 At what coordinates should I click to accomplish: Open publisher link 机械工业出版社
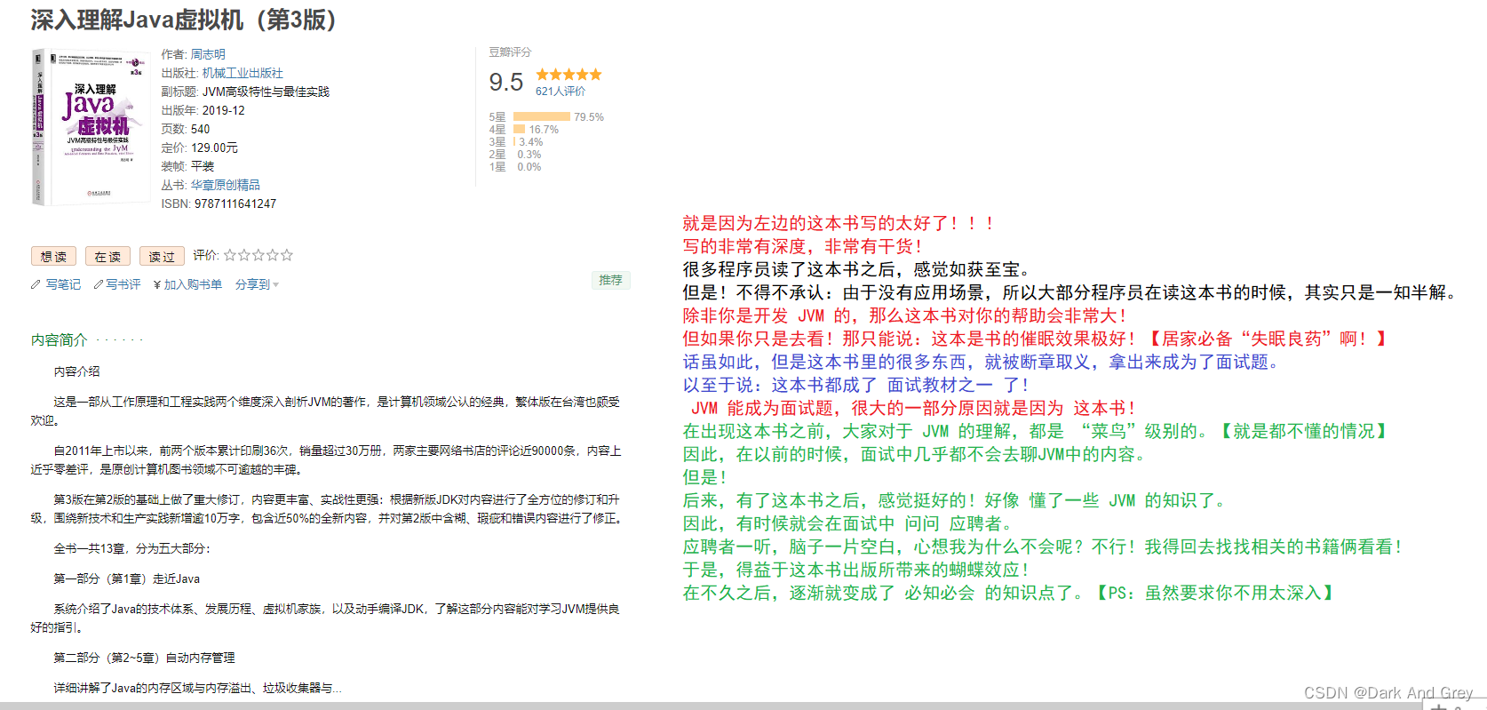pyautogui.click(x=243, y=73)
